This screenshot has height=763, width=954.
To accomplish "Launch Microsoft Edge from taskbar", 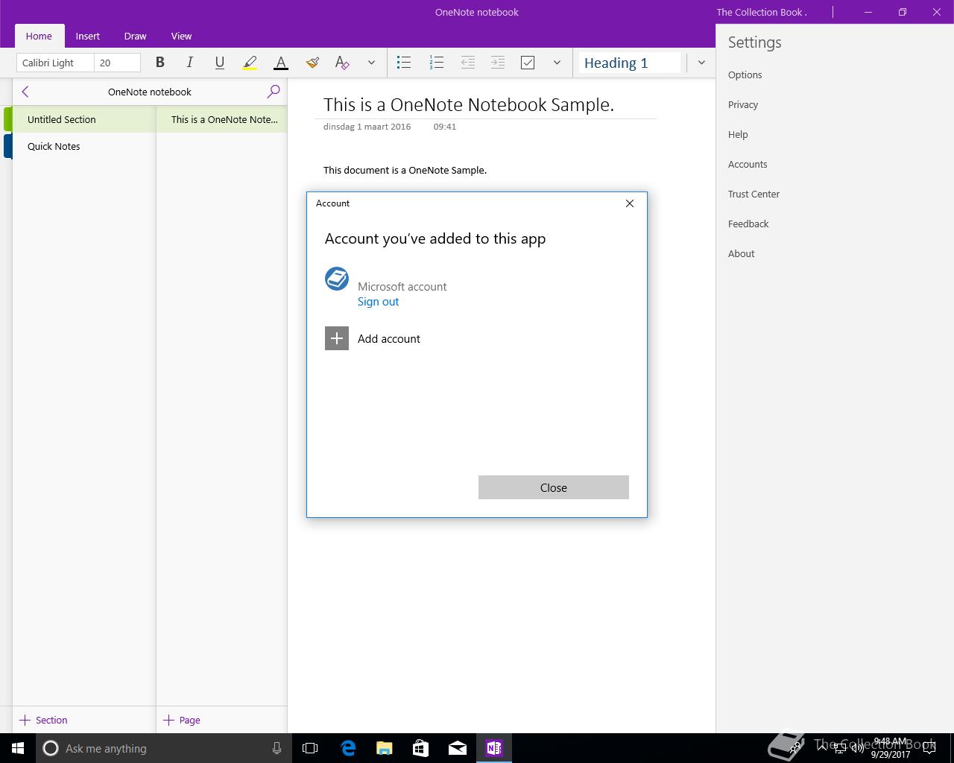I will [x=348, y=748].
